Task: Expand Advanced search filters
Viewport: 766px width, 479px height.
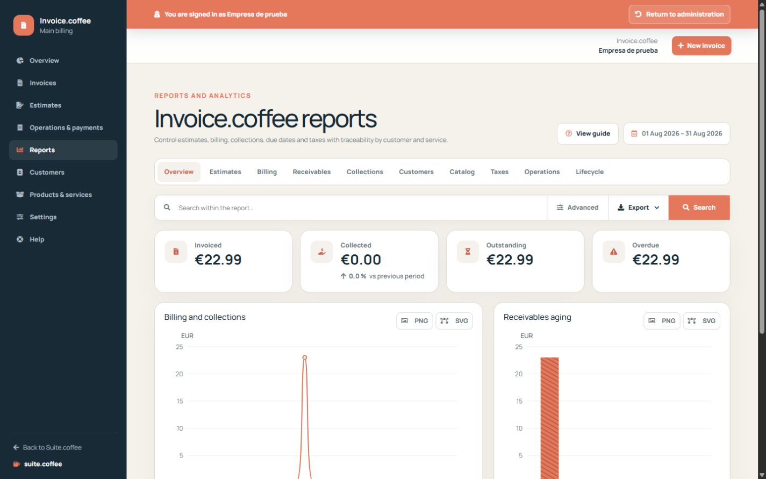Action: tap(577, 208)
